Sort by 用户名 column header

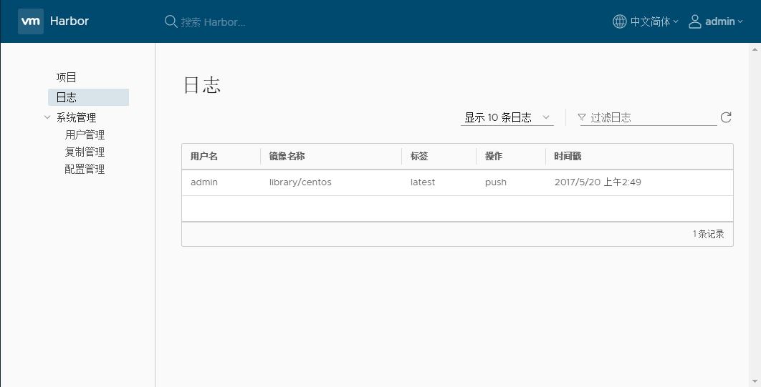coord(204,157)
